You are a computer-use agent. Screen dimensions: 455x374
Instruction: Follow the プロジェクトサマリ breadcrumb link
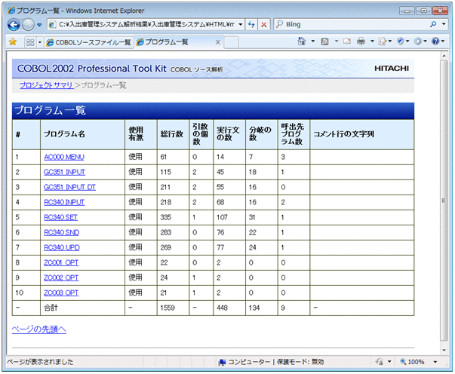[x=47, y=85]
